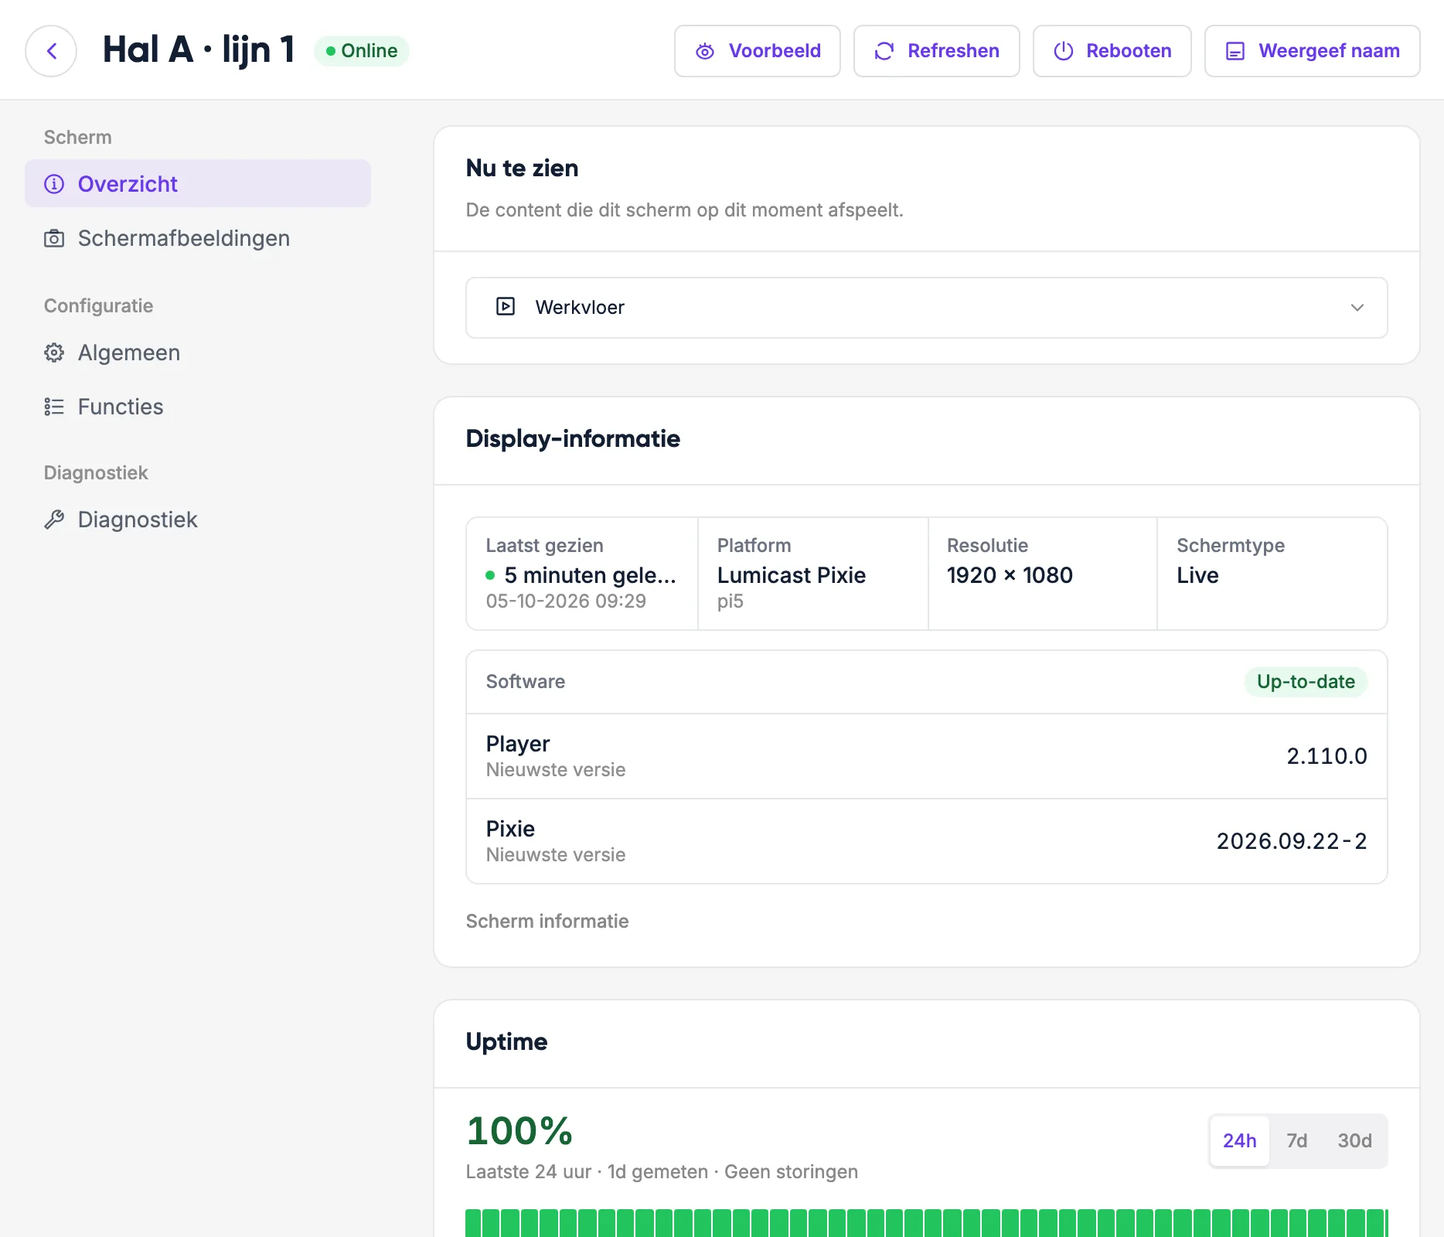Click the Lumicast Pixie platform value

coord(792,575)
